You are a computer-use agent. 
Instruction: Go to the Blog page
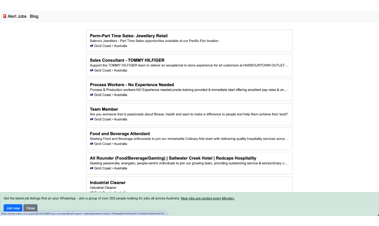coord(34,16)
